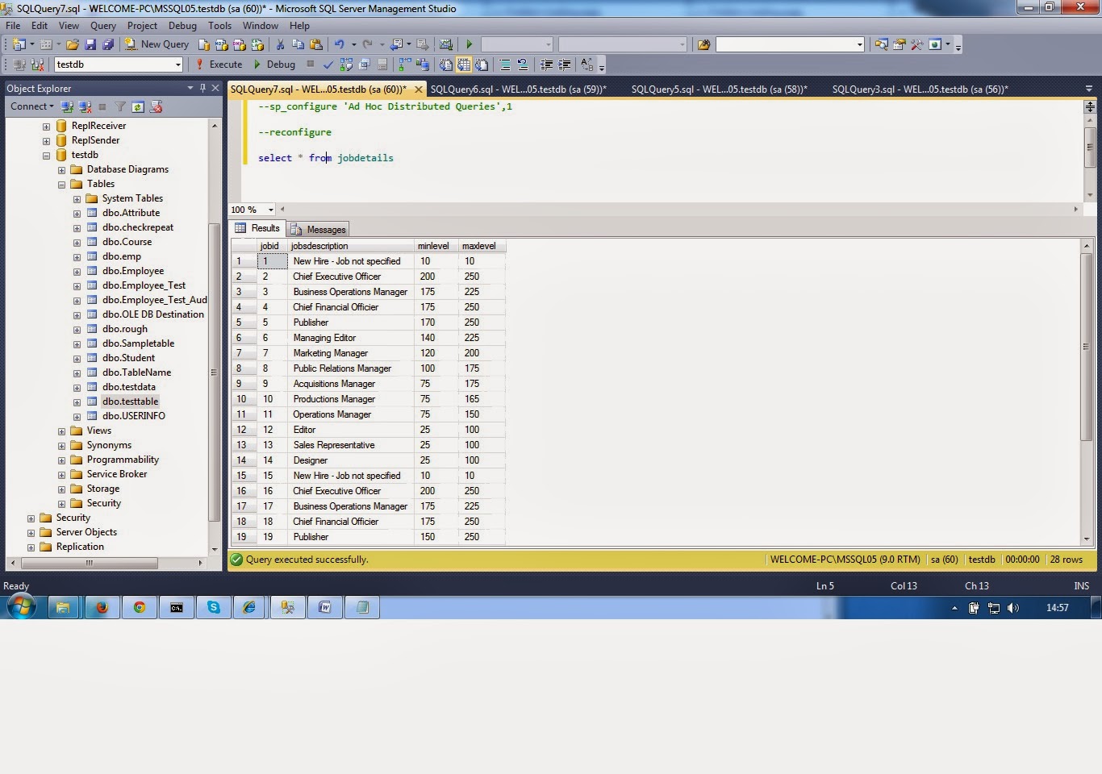This screenshot has height=774, width=1102.
Task: Click the results grid vertical scrollbar
Action: click(x=1087, y=347)
